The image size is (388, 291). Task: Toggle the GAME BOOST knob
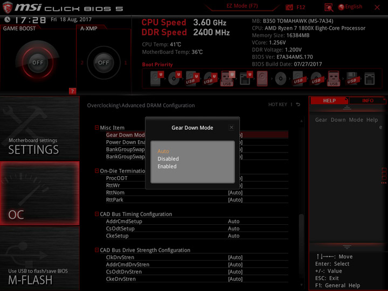38,63
